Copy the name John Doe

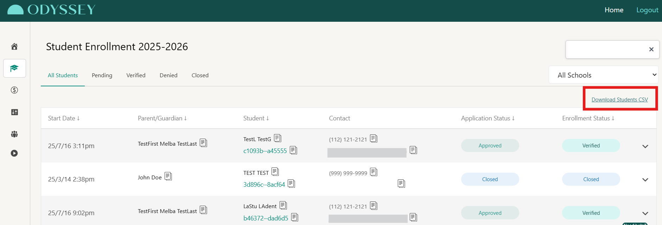click(168, 176)
